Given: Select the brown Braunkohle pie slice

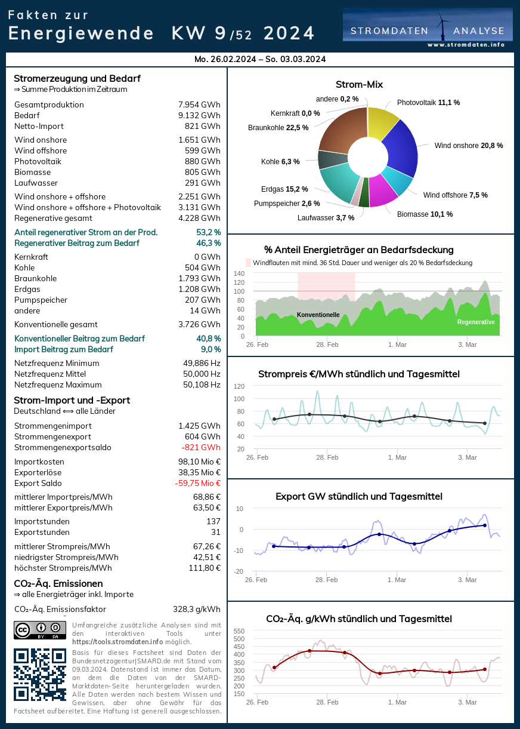Looking at the screenshot, I should pyautogui.click(x=341, y=130).
